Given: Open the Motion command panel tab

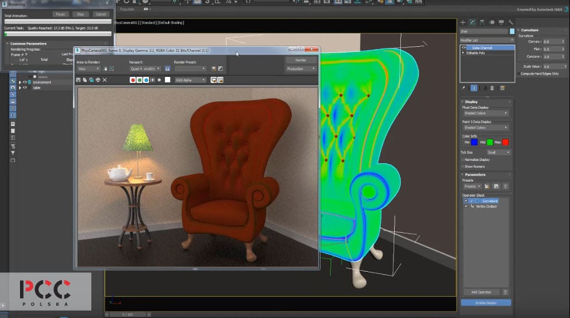Looking at the screenshot, I should [492, 22].
